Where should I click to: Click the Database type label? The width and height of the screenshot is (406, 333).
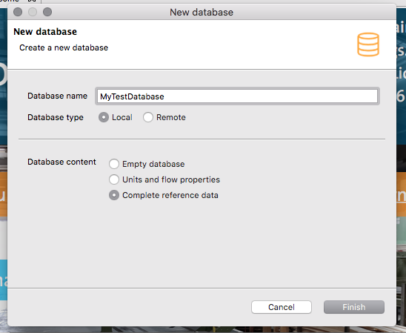tap(56, 117)
